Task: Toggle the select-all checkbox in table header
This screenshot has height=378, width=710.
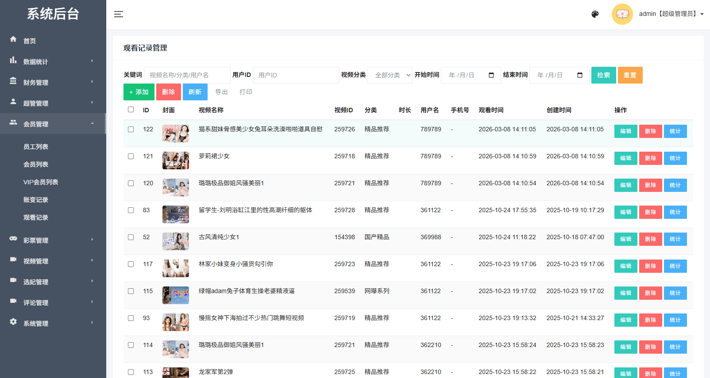Action: 131,110
